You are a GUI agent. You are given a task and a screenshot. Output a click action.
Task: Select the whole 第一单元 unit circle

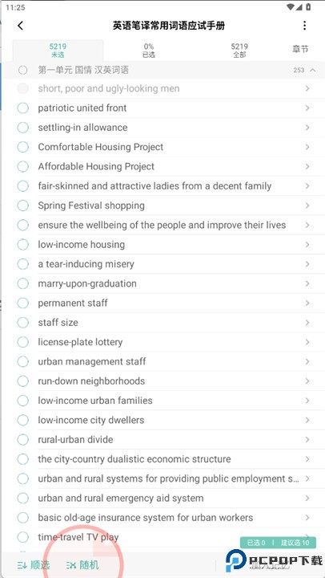click(x=22, y=70)
